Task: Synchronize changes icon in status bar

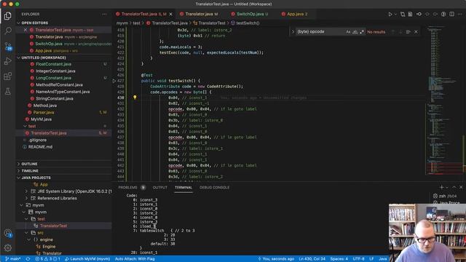Action: click(28, 259)
